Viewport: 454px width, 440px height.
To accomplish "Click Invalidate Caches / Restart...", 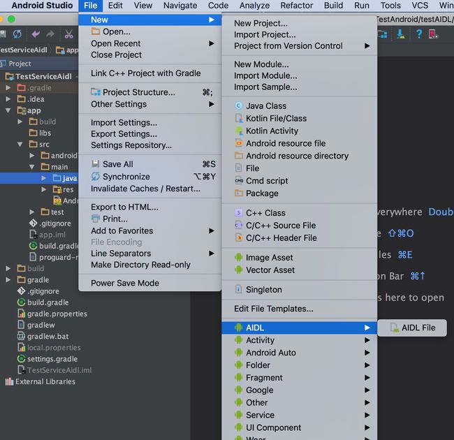I will [x=150, y=189].
